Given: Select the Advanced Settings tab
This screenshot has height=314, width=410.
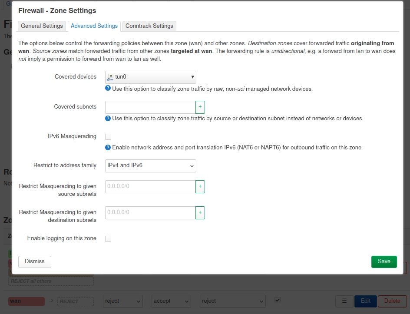Looking at the screenshot, I should [94, 26].
